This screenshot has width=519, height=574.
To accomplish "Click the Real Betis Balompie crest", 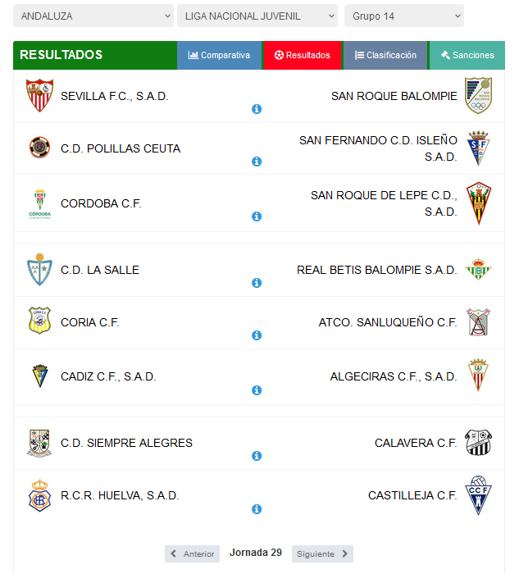I will point(478,270).
